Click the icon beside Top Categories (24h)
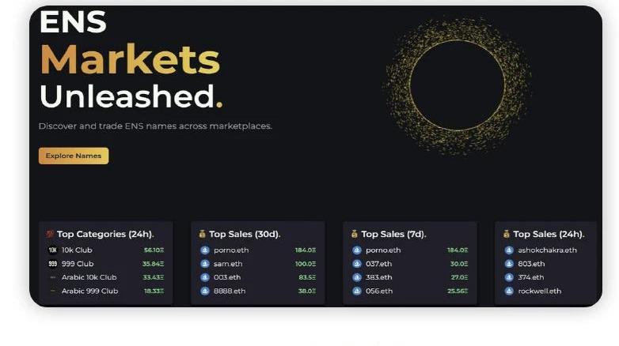 [50, 234]
